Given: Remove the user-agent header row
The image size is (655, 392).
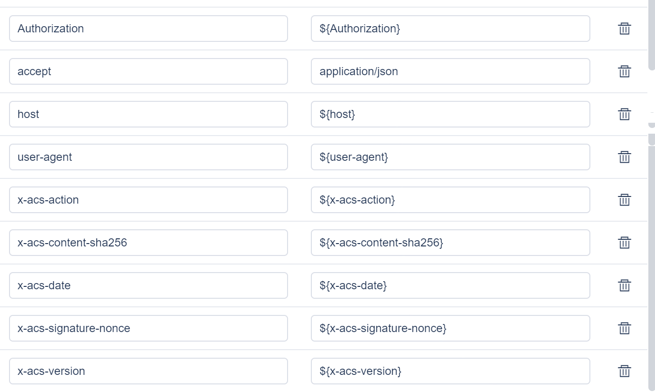Looking at the screenshot, I should tap(624, 157).
